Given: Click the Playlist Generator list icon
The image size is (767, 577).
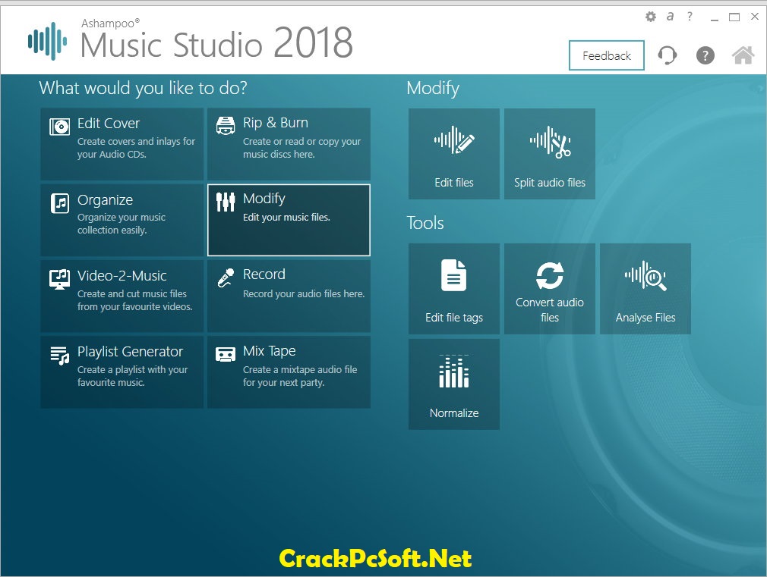Looking at the screenshot, I should (x=60, y=355).
